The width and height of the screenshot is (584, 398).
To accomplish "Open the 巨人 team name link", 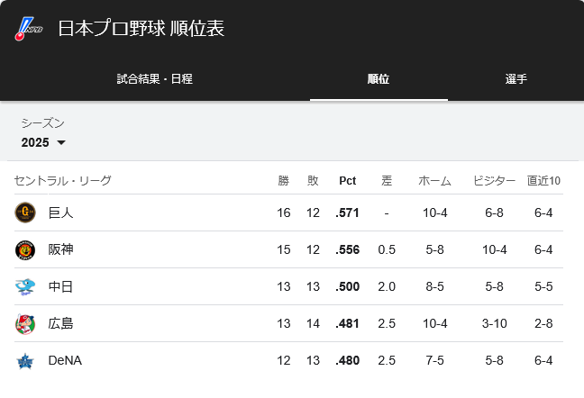I will point(60,213).
